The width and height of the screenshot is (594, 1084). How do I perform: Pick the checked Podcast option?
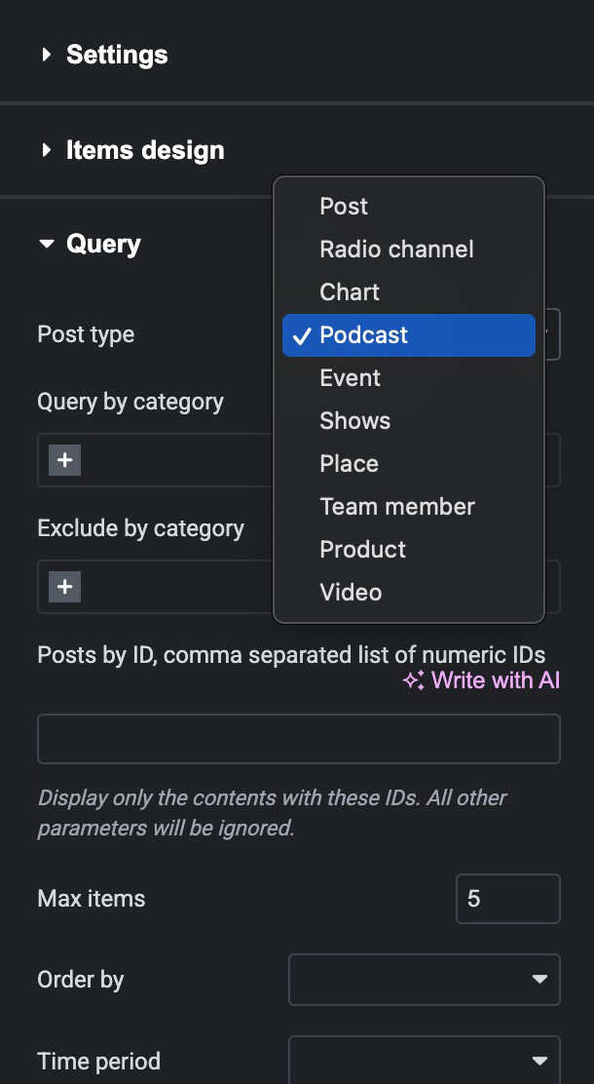363,335
